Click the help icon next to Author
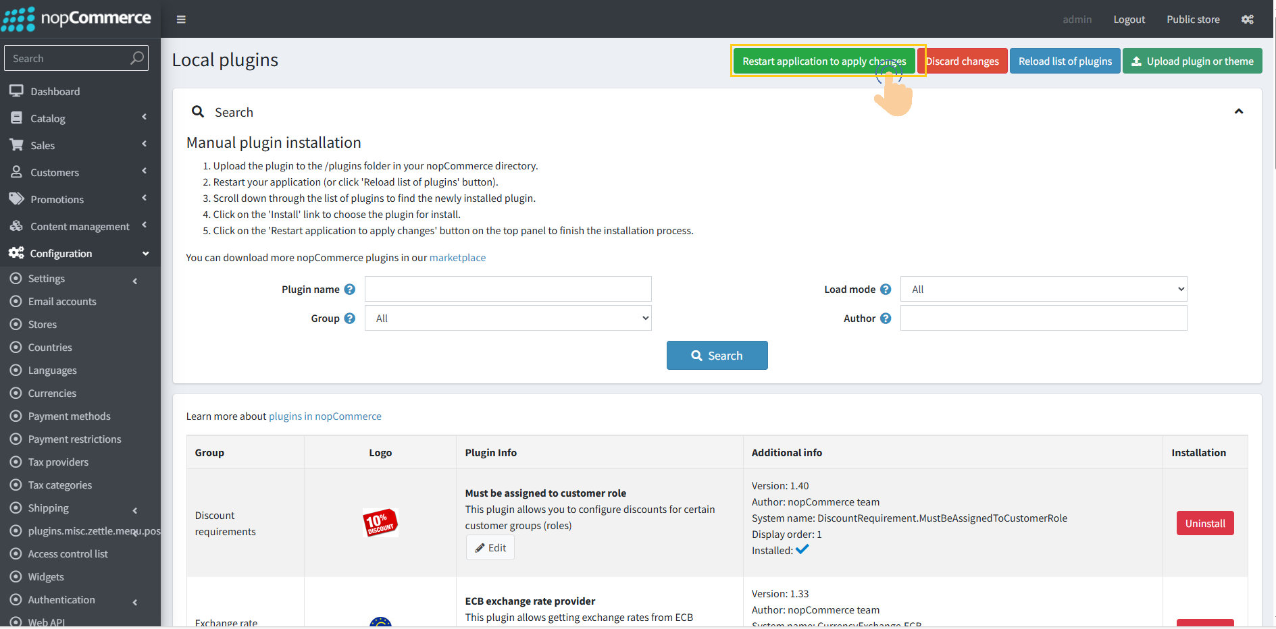1276x629 pixels. click(x=886, y=319)
